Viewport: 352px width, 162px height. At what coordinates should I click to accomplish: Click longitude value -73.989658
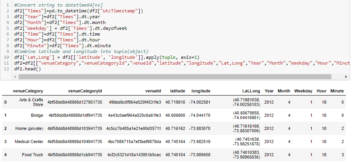click(x=200, y=155)
